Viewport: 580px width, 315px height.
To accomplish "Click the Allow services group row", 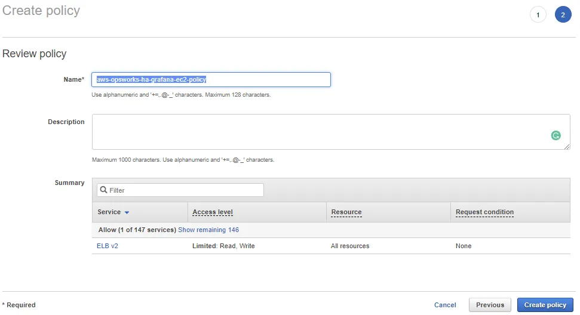I will point(137,230).
